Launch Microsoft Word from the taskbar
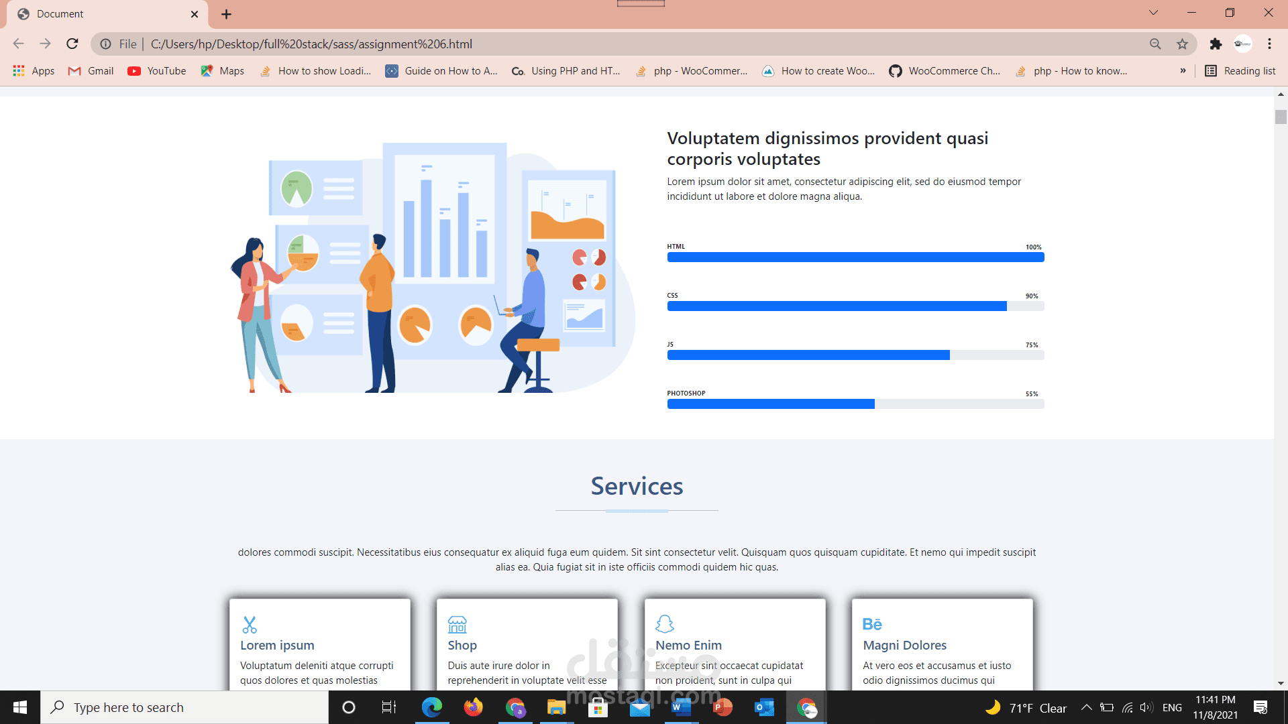 point(682,707)
